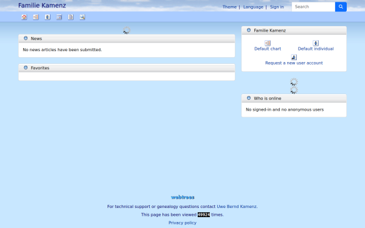The width and height of the screenshot is (365, 228).
Task: Click the Who is online block icon
Action: [249, 98]
